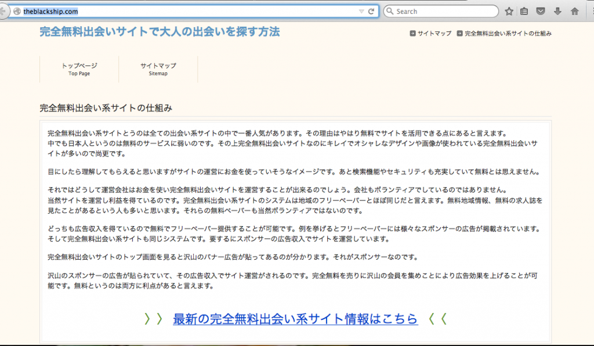
Task: Click the browser back arrow button
Action: tap(3, 12)
